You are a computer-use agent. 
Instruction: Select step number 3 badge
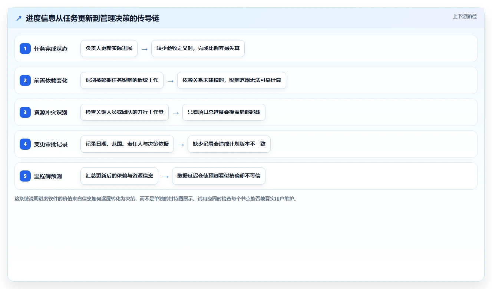click(x=25, y=112)
